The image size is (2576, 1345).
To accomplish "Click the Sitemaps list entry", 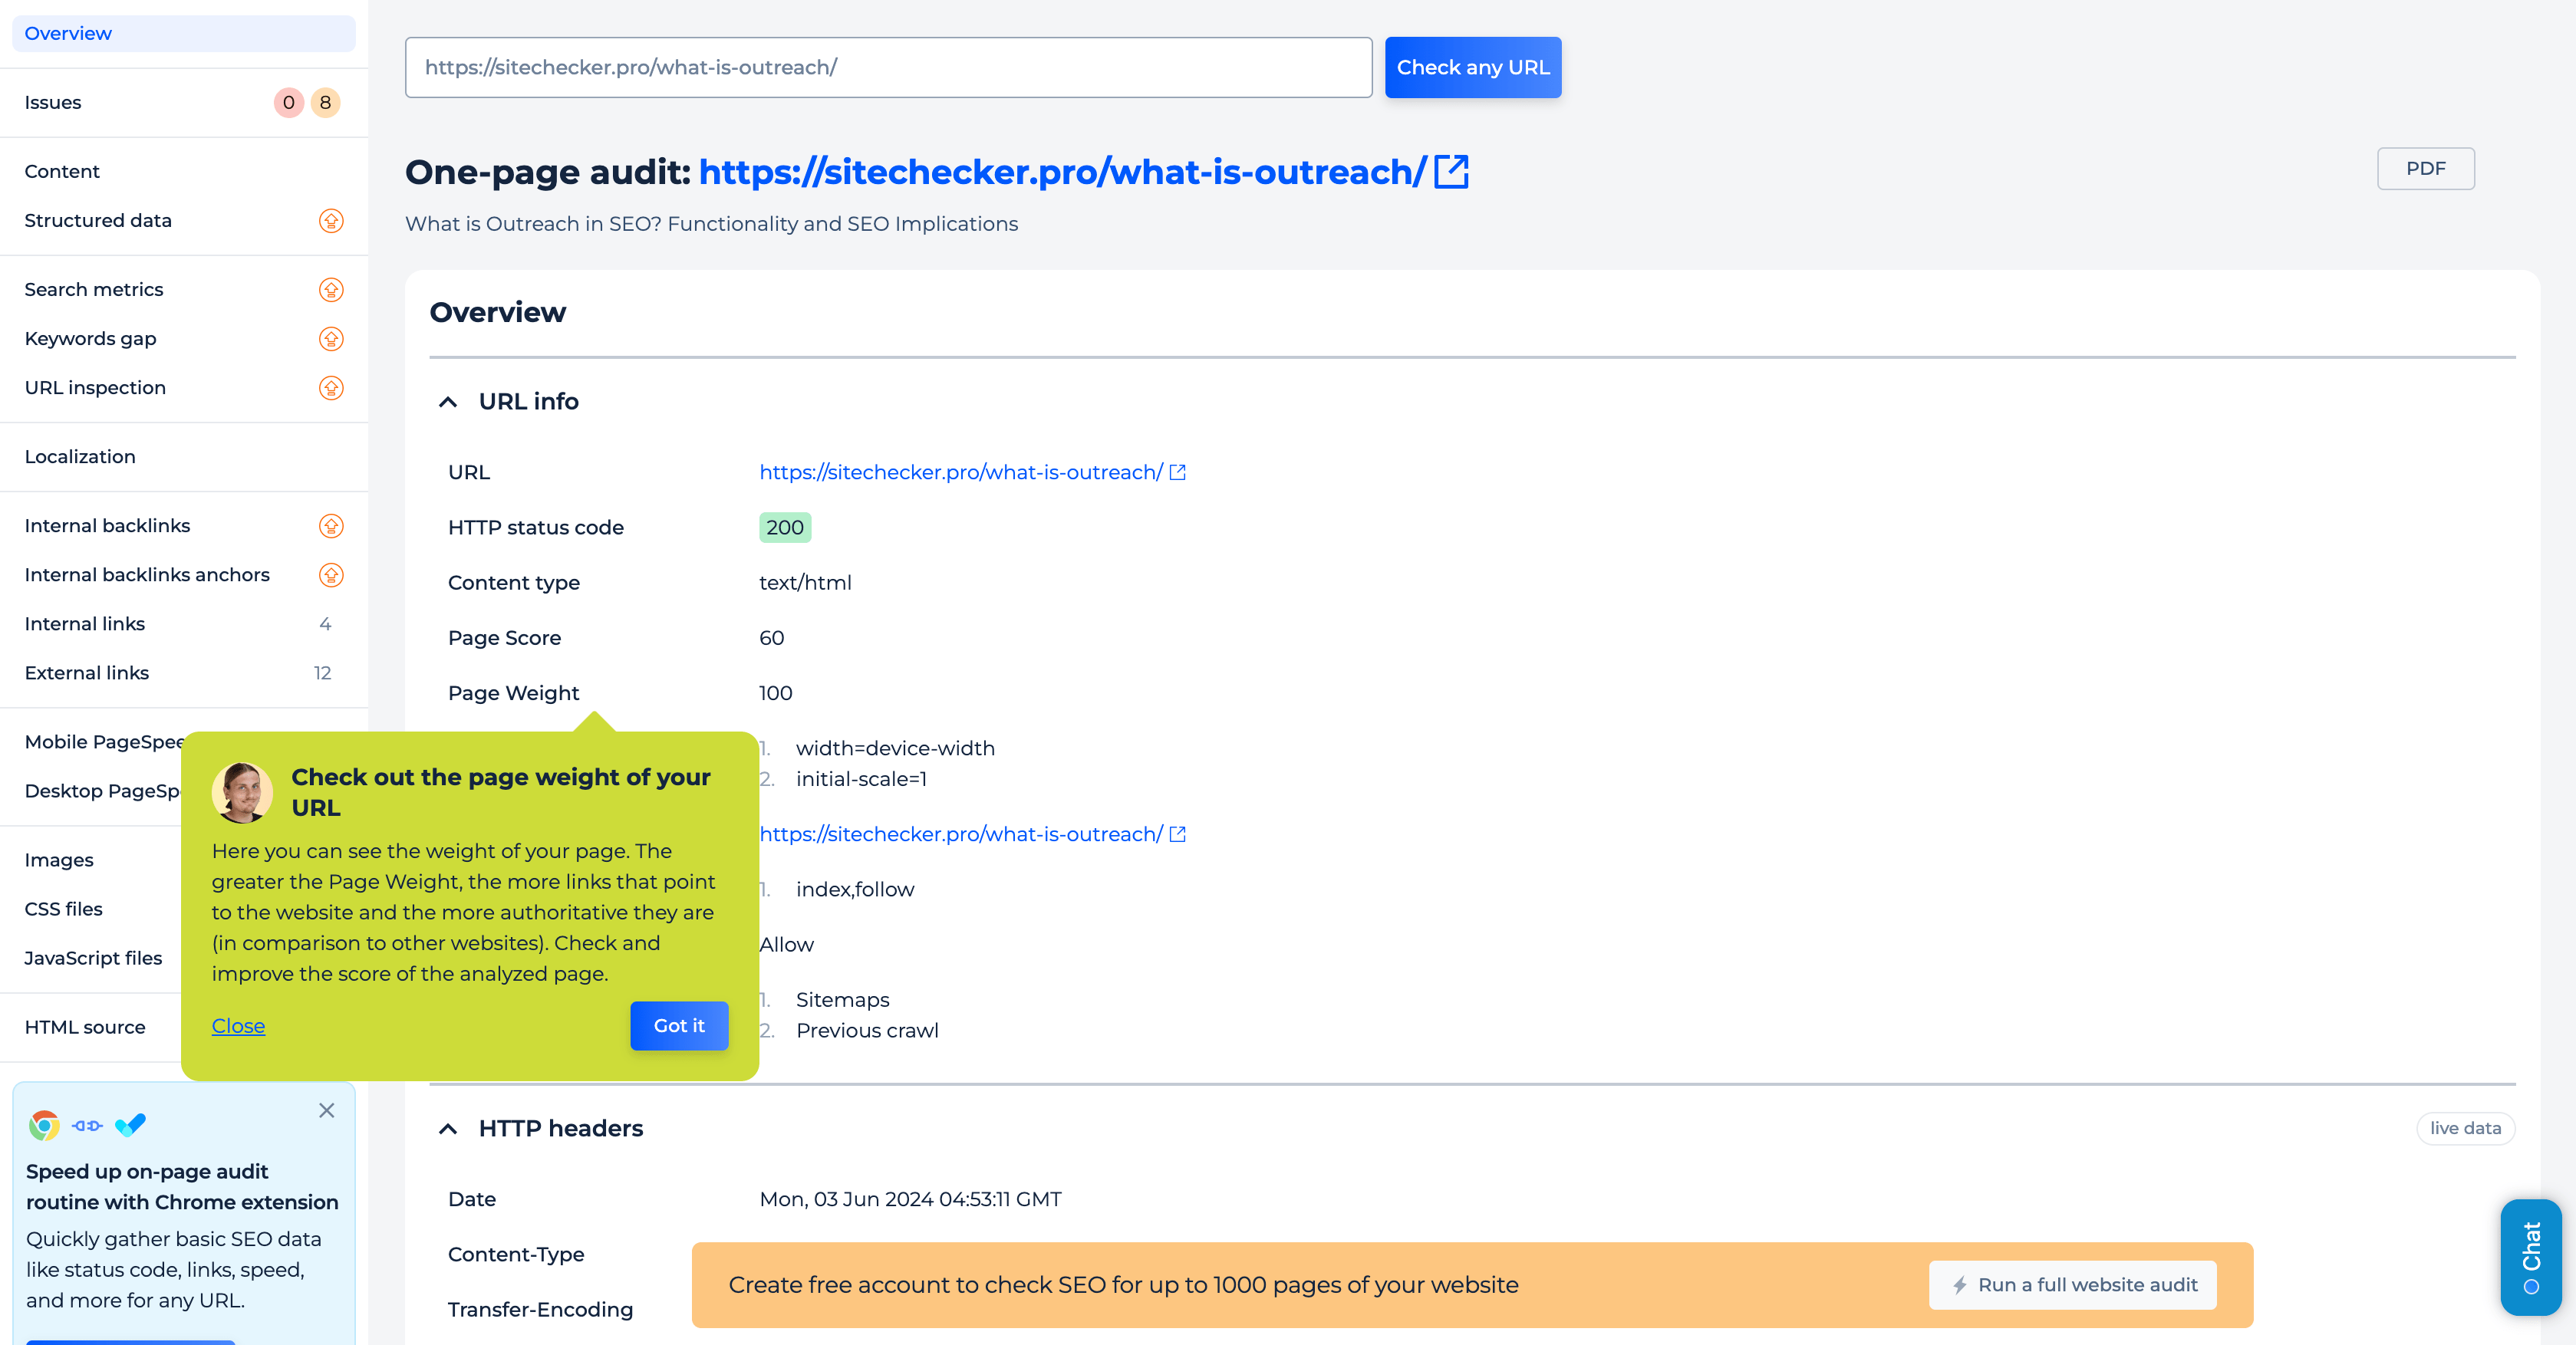I will (x=842, y=1000).
